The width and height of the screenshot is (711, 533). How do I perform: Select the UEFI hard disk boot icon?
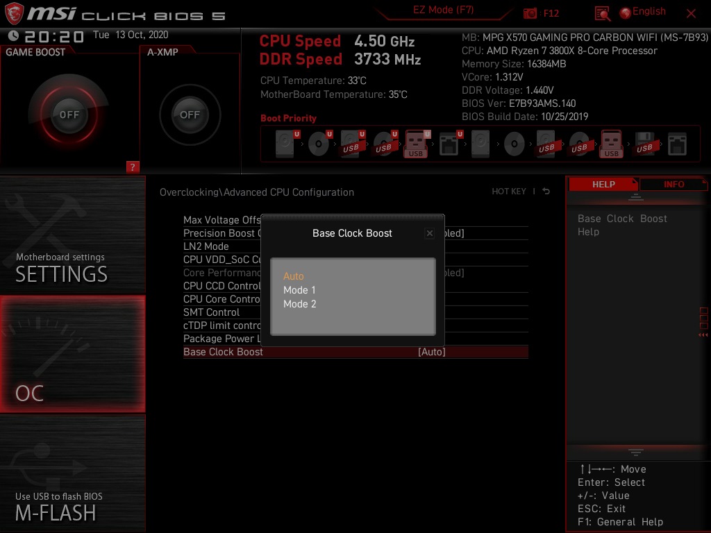coord(287,144)
